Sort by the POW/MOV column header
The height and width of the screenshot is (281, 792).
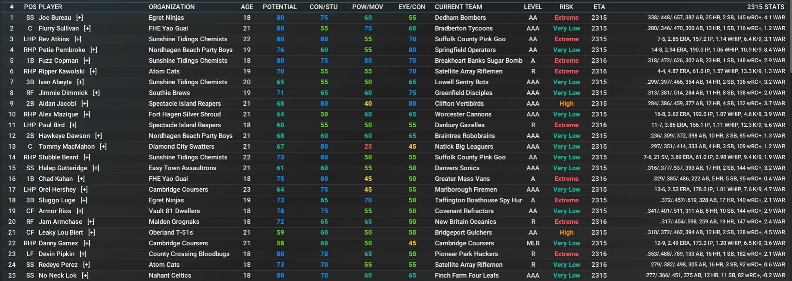[367, 7]
